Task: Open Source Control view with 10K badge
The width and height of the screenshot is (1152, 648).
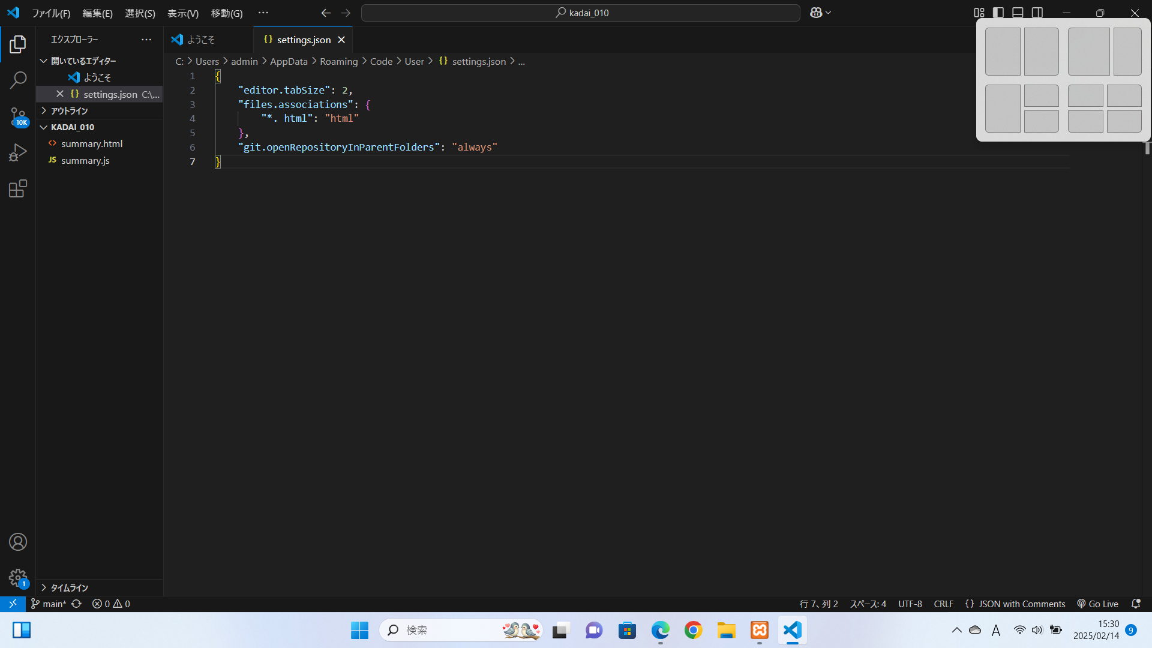Action: click(18, 116)
